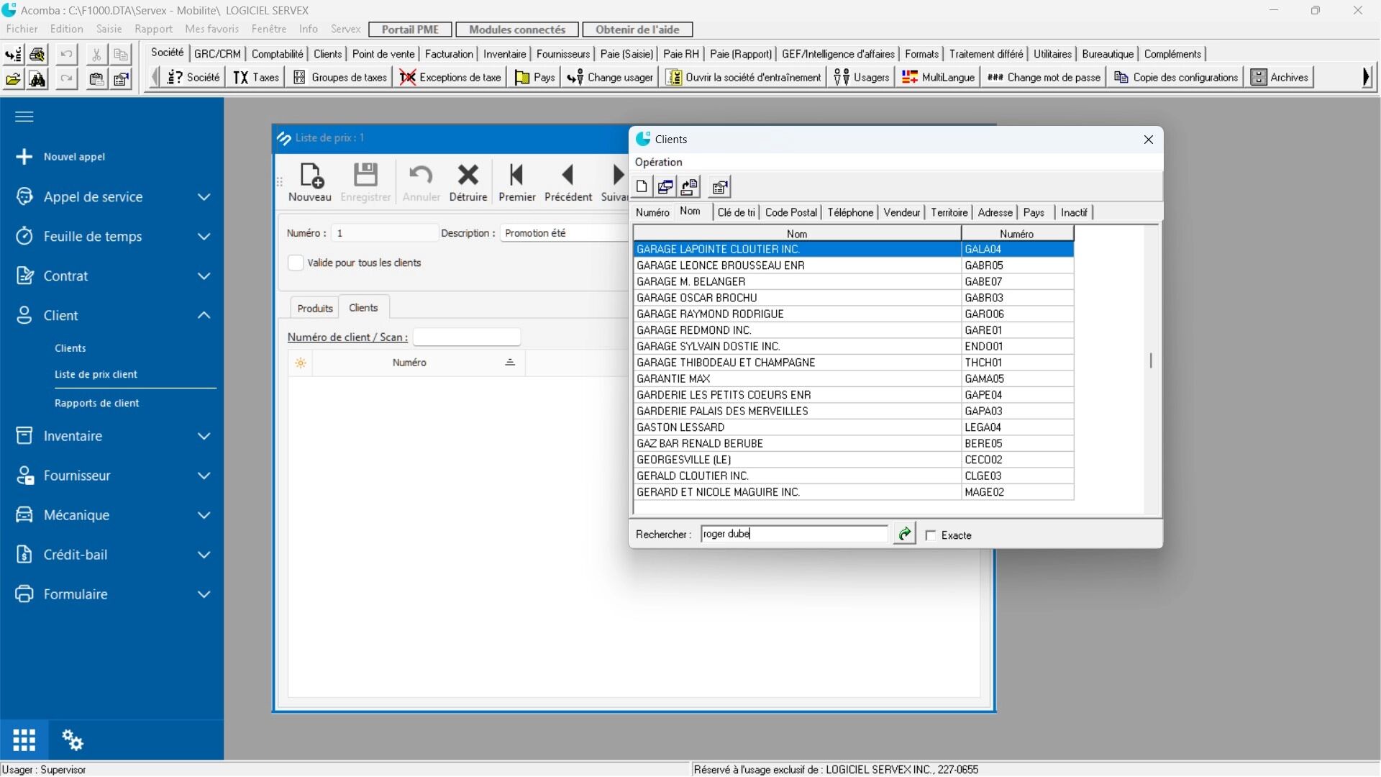Image resolution: width=1381 pixels, height=777 pixels.
Task: Open the apps grid icon in sidebar
Action: click(x=24, y=740)
